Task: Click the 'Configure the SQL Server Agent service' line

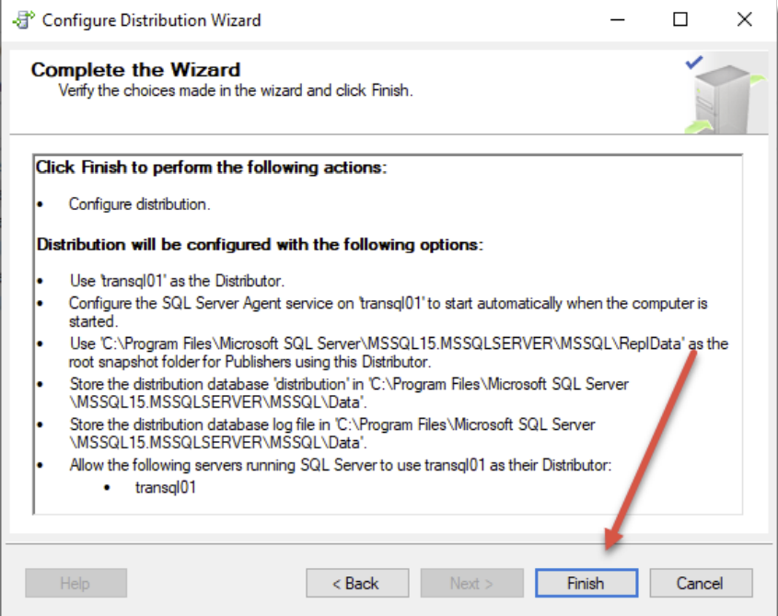Action: [388, 312]
